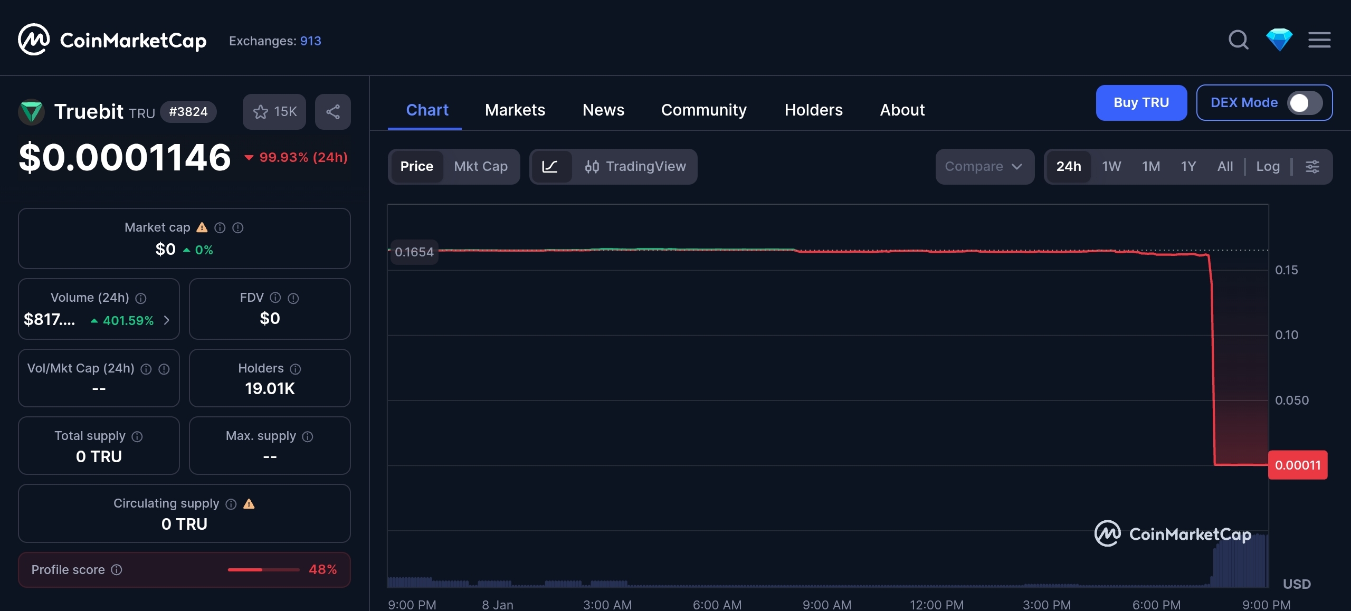Select the line chart view icon
The height and width of the screenshot is (611, 1351).
[x=550, y=167]
